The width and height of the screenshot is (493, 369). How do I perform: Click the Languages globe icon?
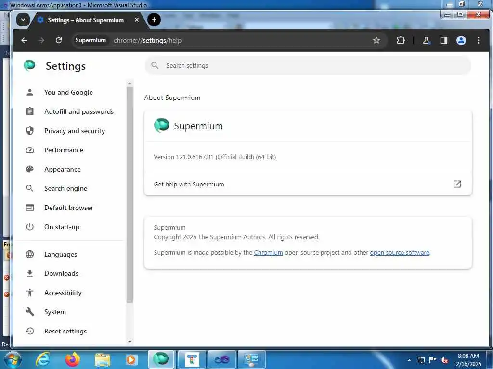(30, 254)
